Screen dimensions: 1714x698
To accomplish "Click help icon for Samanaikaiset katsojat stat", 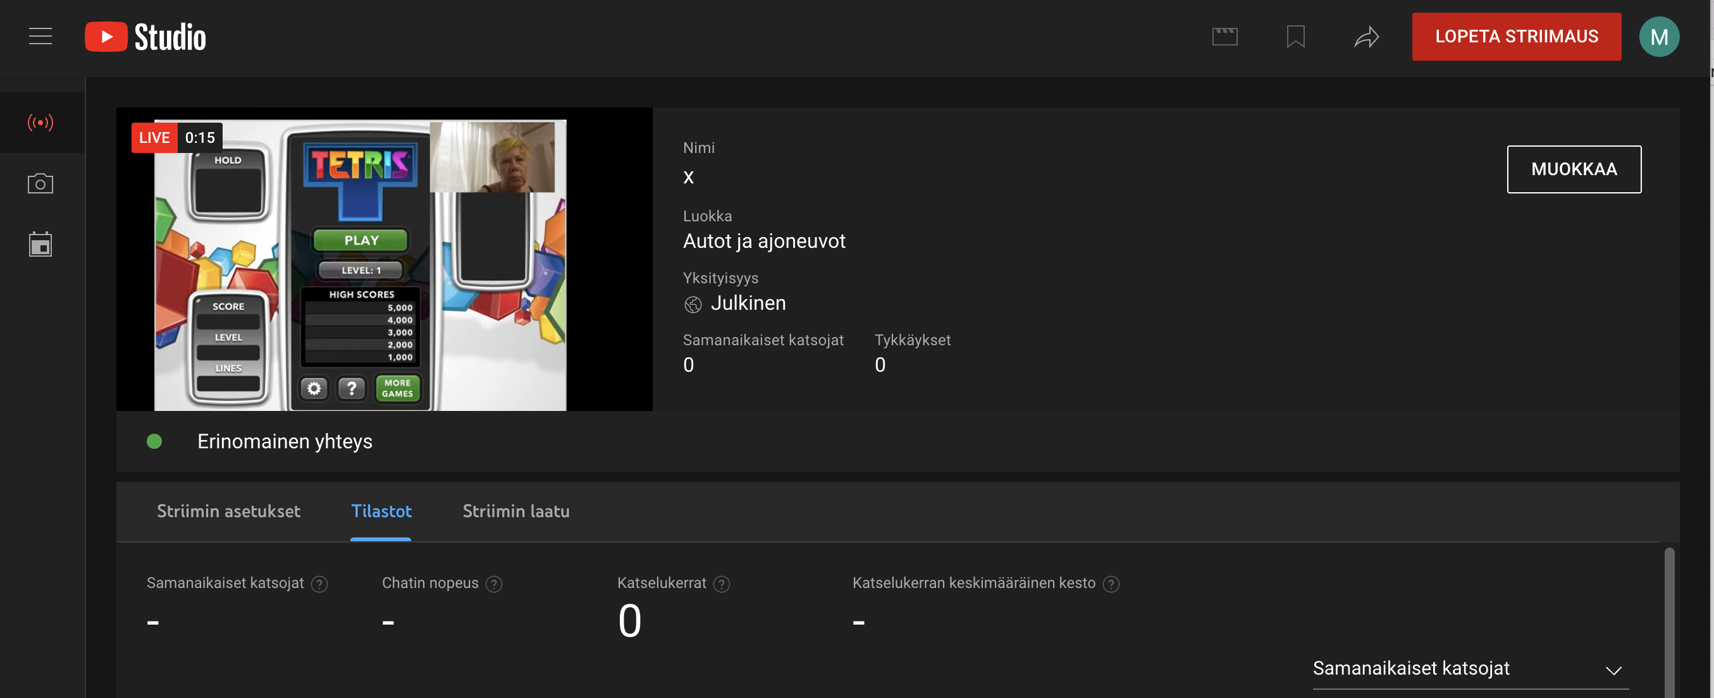I will tap(319, 584).
